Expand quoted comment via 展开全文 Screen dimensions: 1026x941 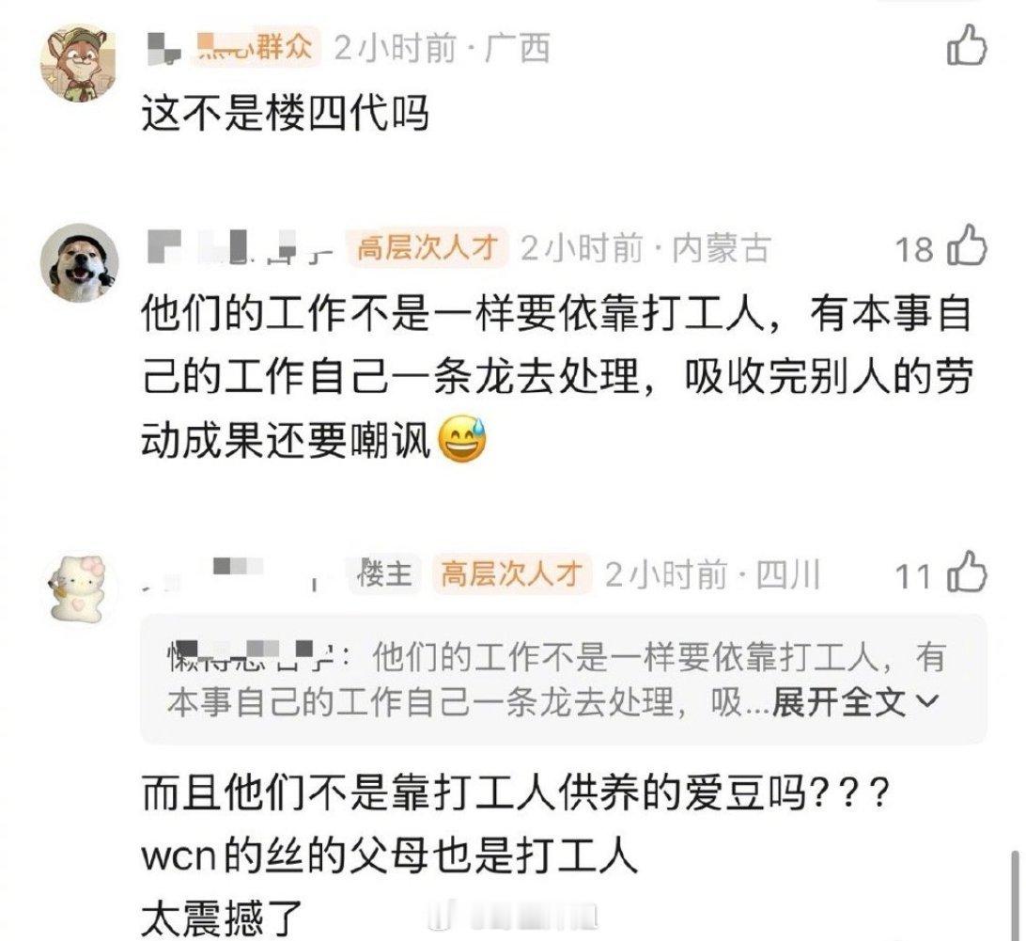click(838, 702)
